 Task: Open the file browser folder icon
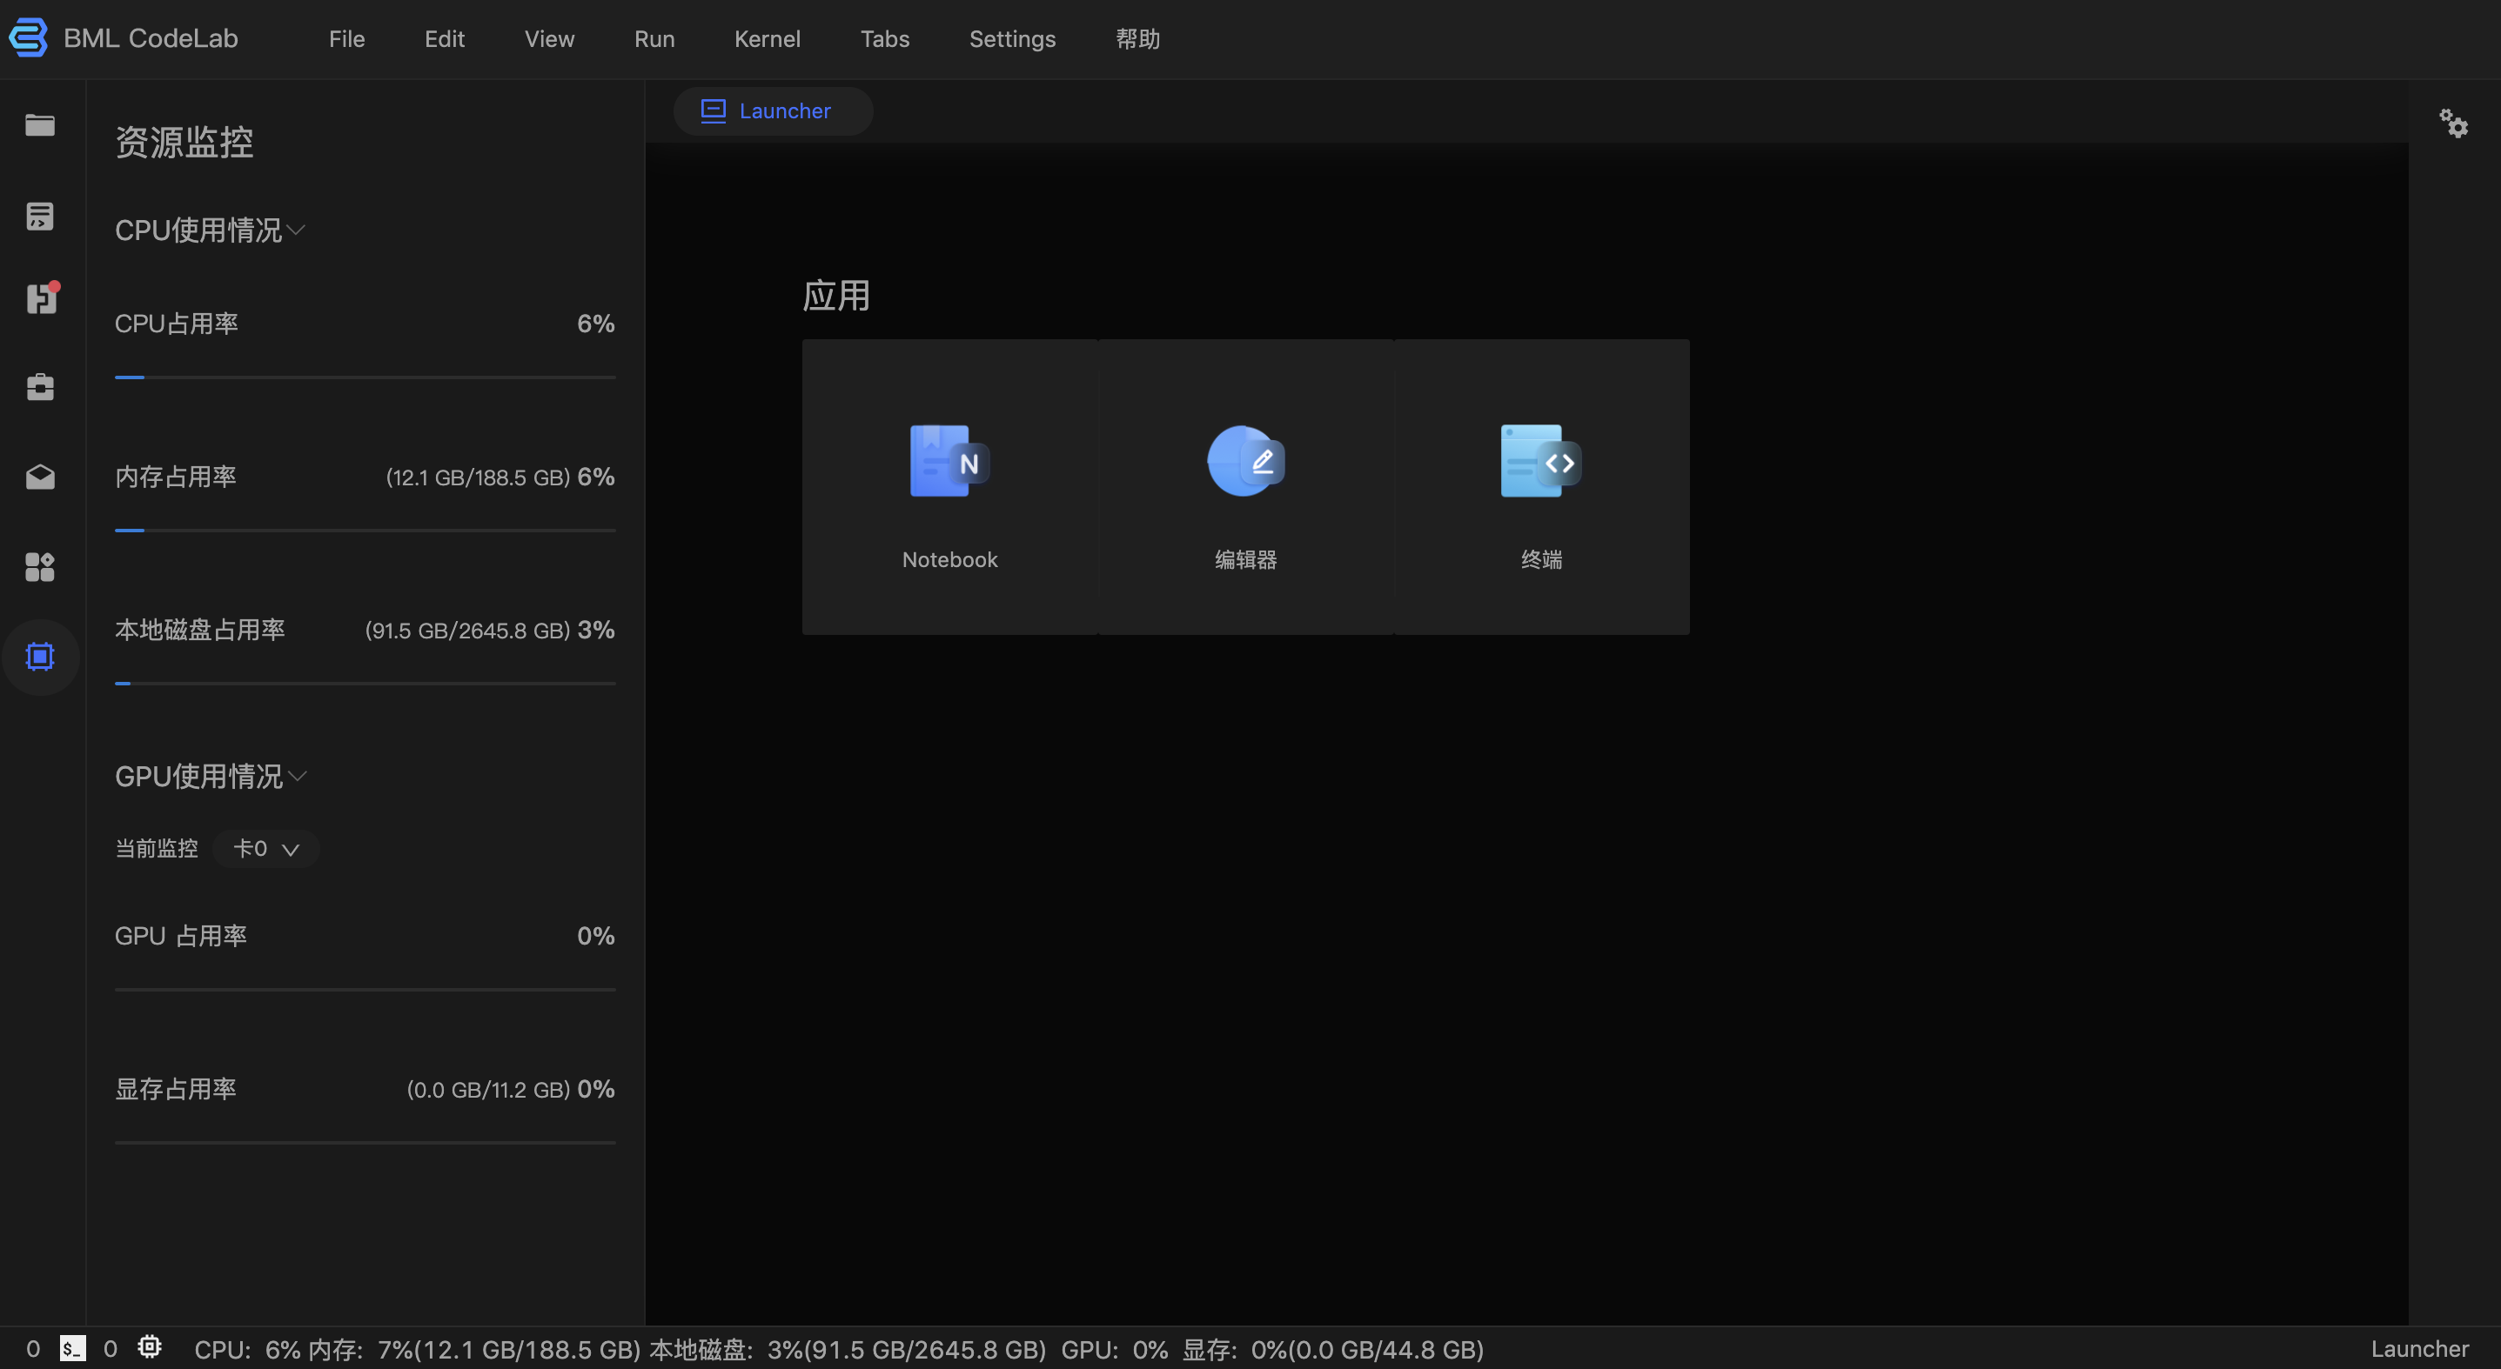coord(40,125)
